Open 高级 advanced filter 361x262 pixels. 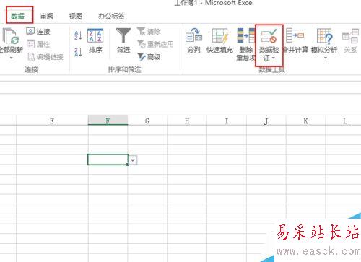pyautogui.click(x=149, y=57)
